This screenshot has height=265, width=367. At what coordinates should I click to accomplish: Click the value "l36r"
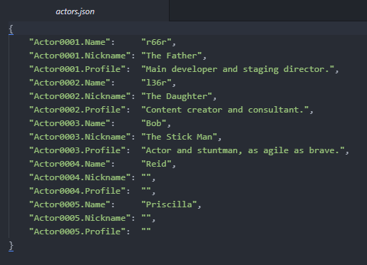tap(156, 83)
